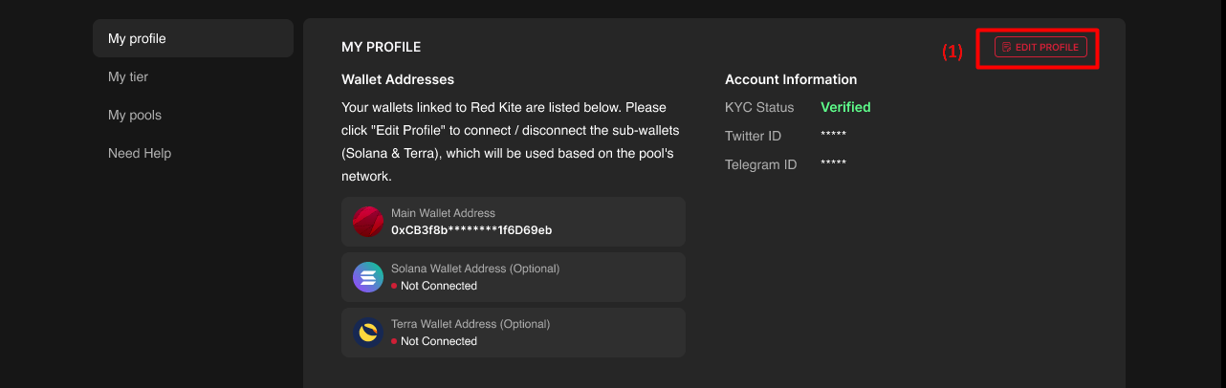Click the Terra wallet moon icon
The width and height of the screenshot is (1226, 388).
tap(368, 333)
